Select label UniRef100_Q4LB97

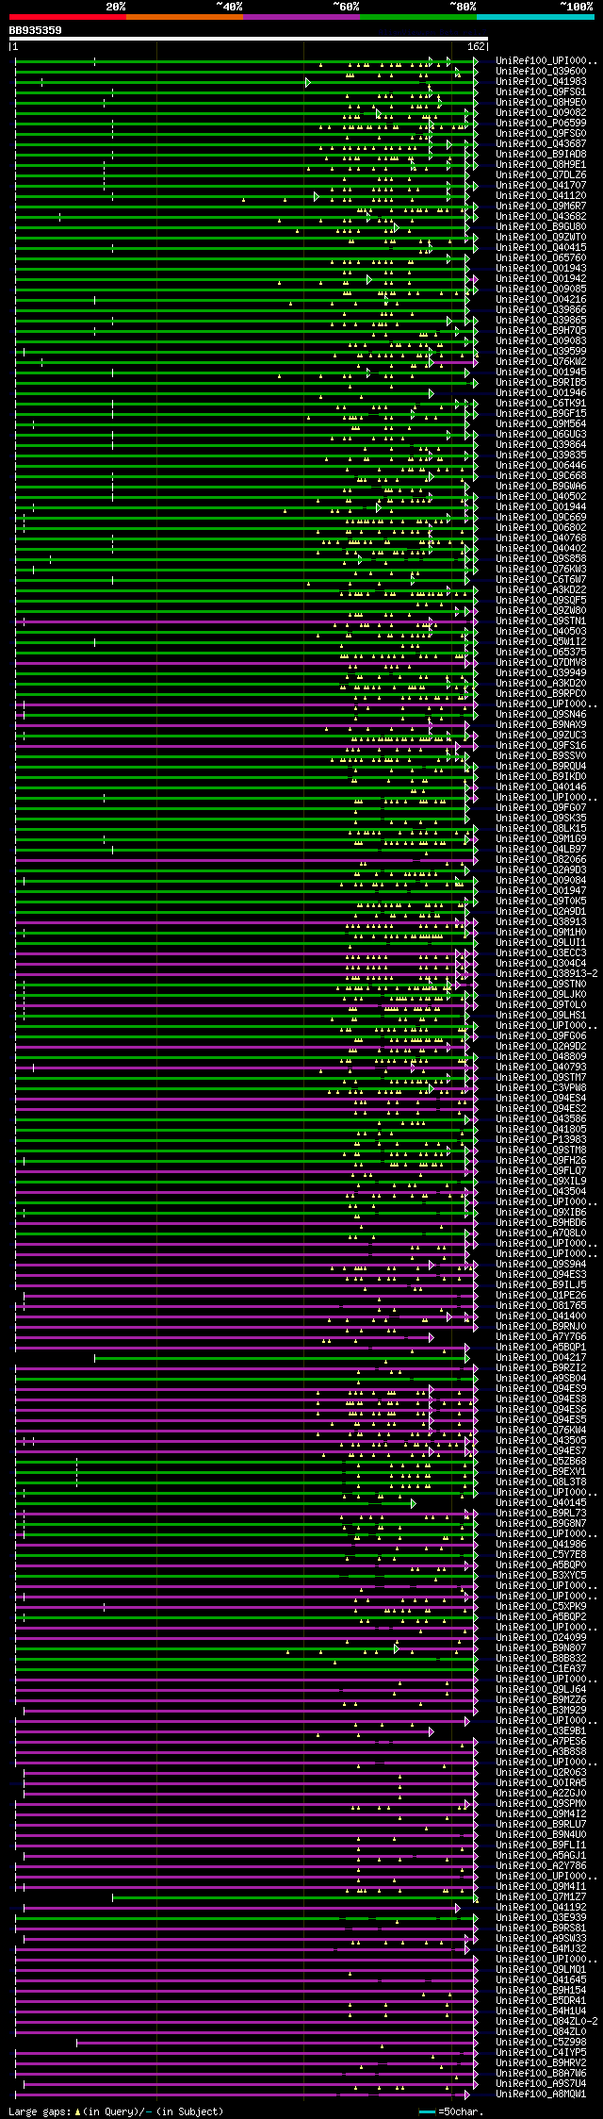(541, 850)
